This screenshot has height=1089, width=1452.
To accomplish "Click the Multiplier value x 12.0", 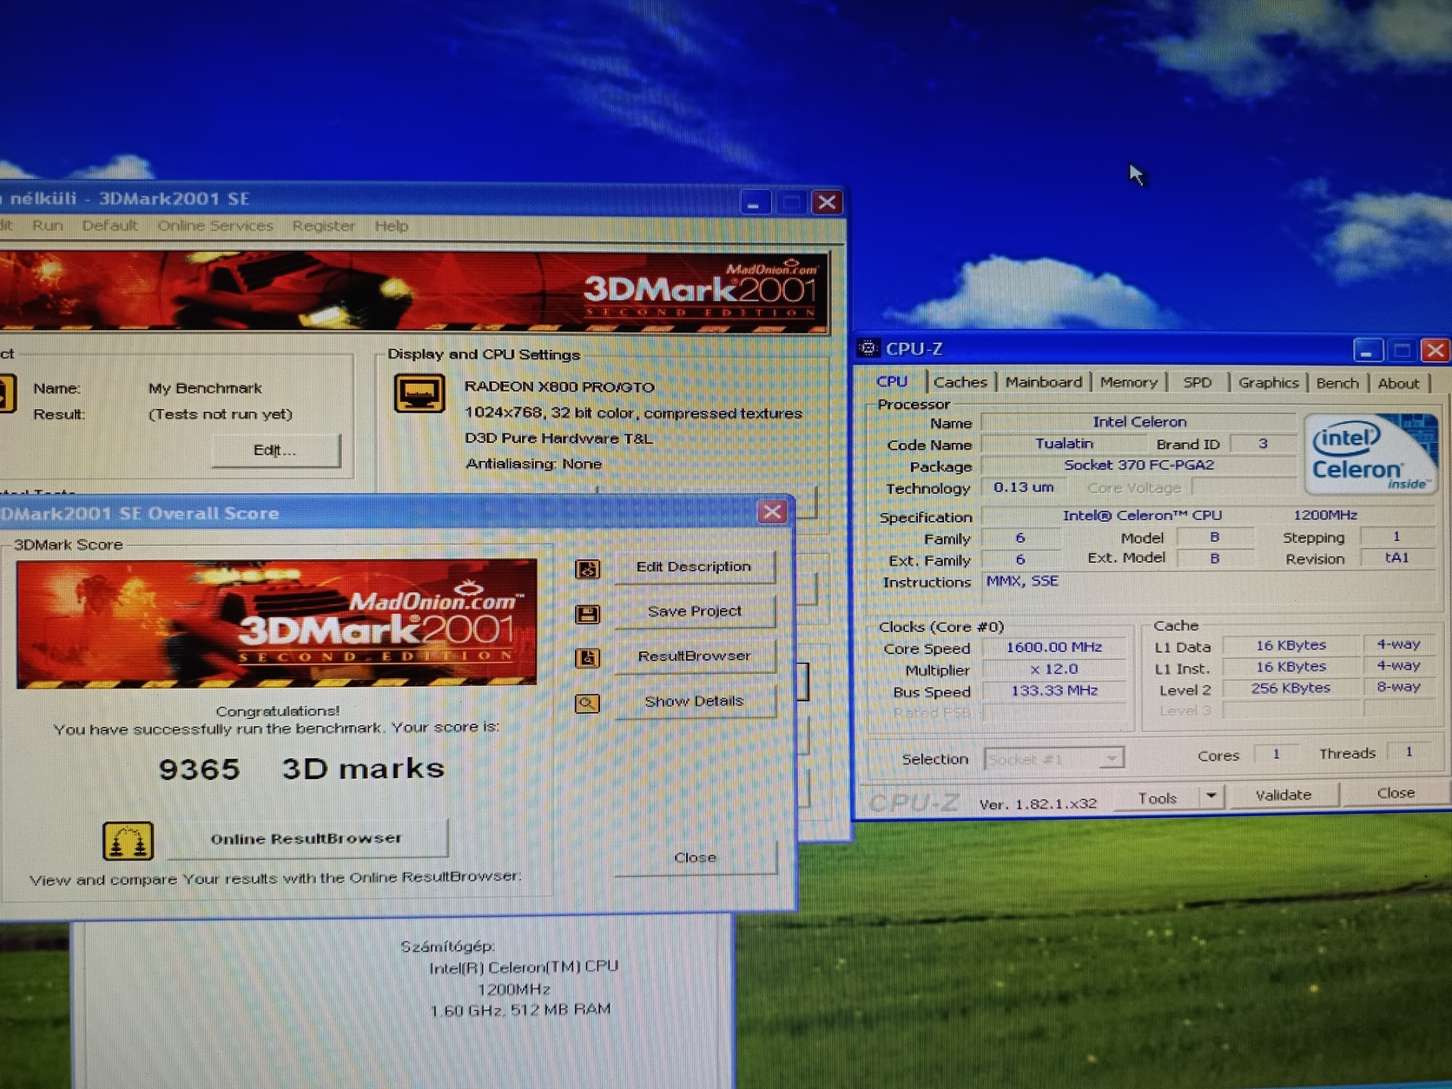I will [x=1053, y=669].
